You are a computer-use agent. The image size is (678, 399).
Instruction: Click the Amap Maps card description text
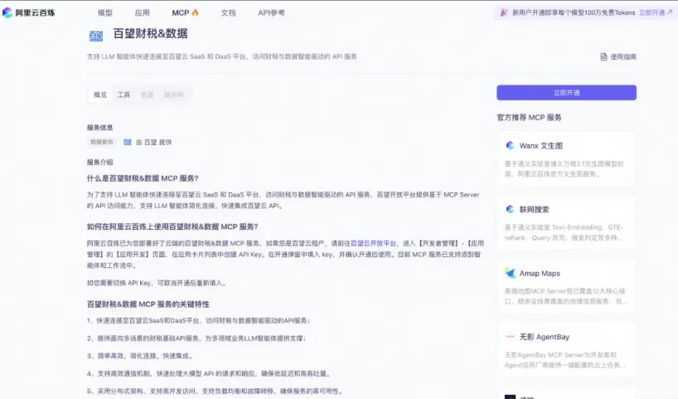tap(565, 296)
